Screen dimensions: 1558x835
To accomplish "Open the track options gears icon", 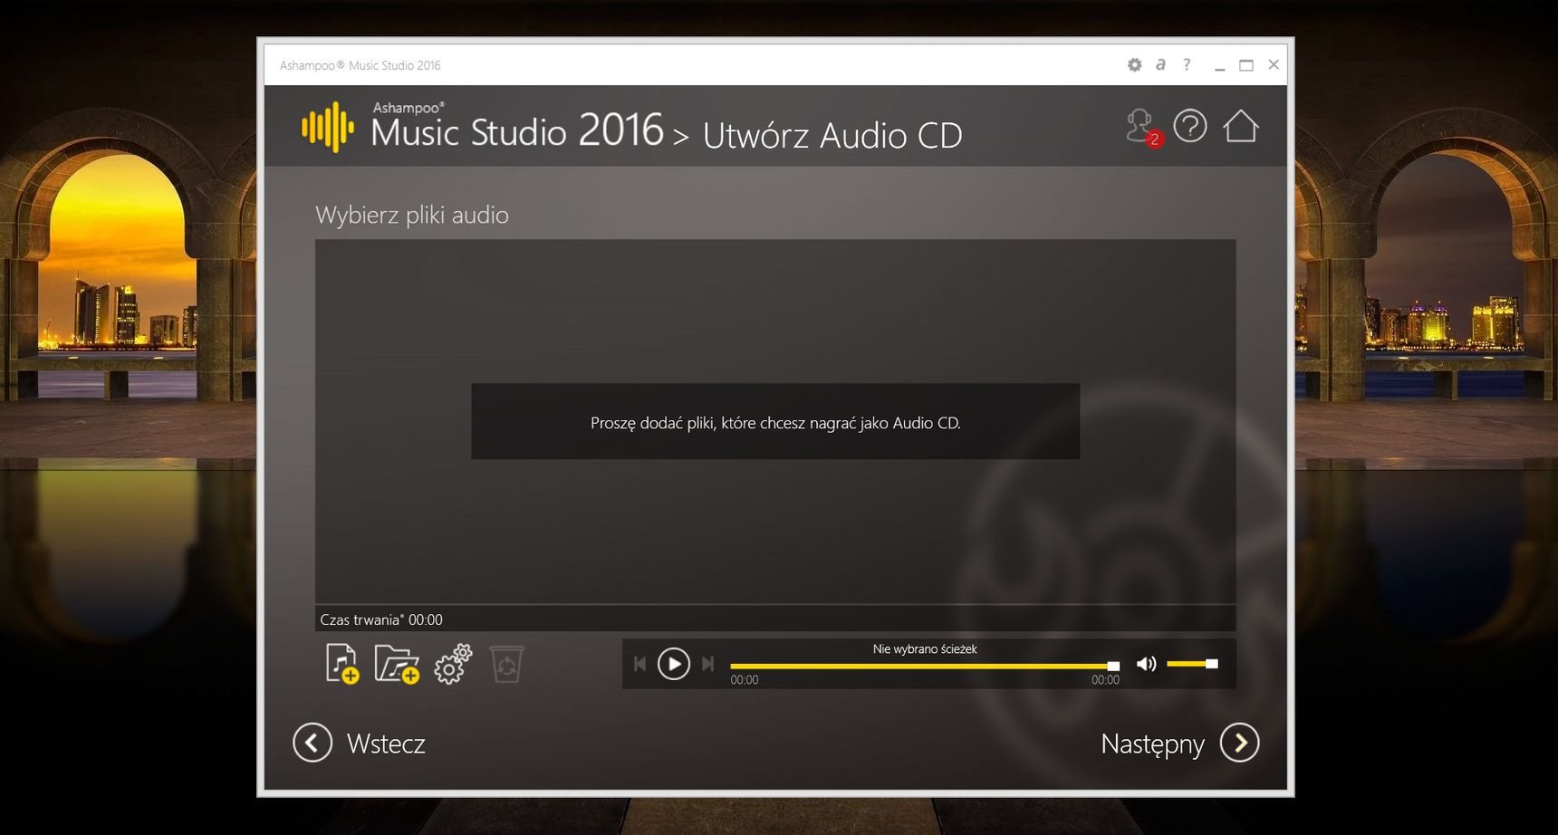I will point(453,664).
